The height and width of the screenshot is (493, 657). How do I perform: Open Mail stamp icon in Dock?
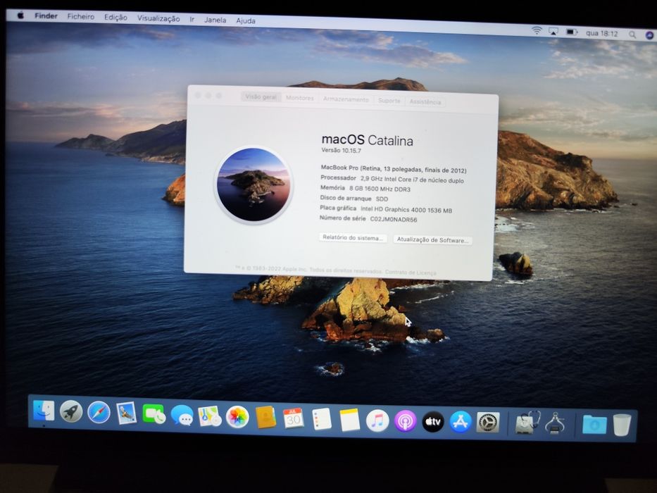point(127,413)
